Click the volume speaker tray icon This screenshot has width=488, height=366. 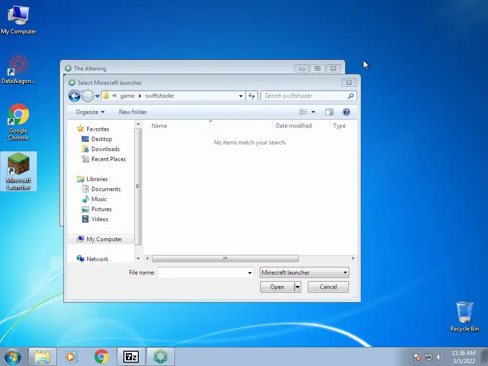click(440, 357)
